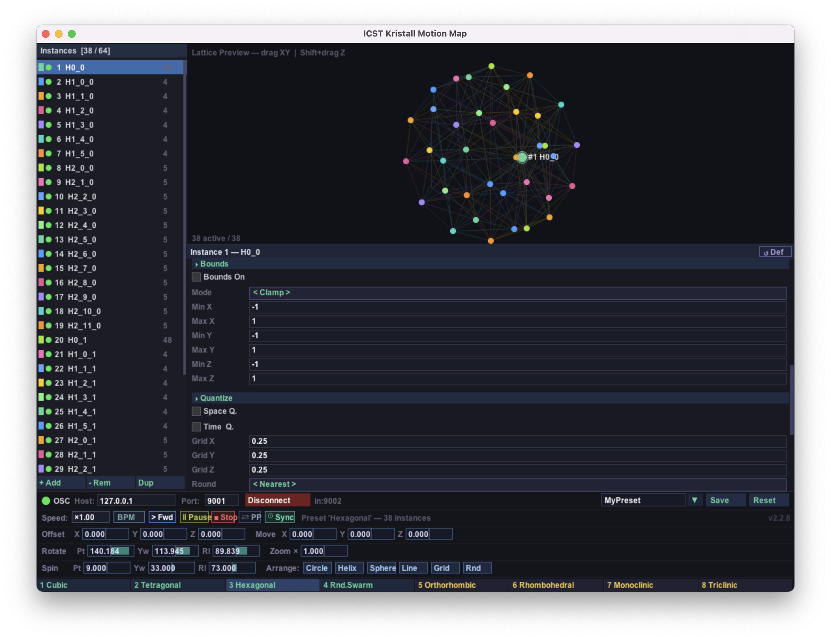Start forward playback with > Fwd
Screen dimensions: 831x640
pyautogui.click(x=163, y=517)
